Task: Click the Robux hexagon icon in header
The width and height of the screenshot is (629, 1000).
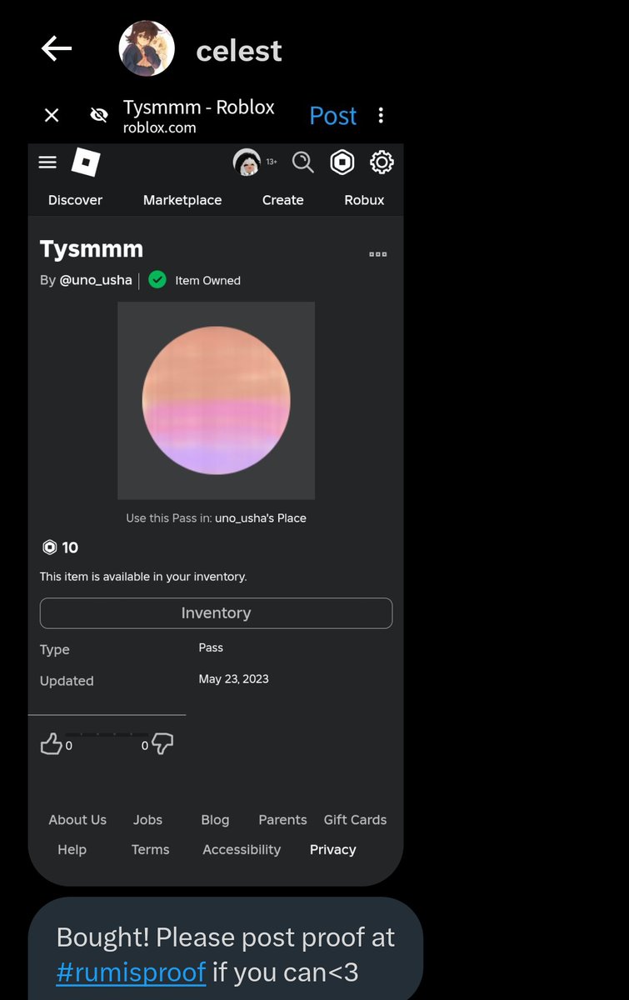Action: tap(342, 162)
